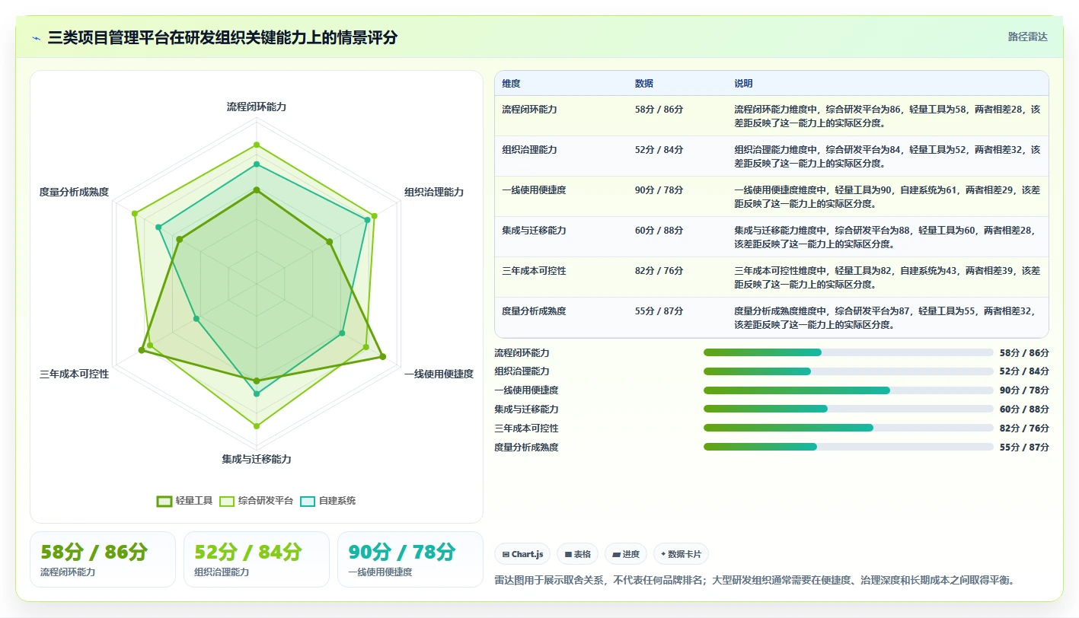
Task: Select the 表格 chip
Action: 578,554
